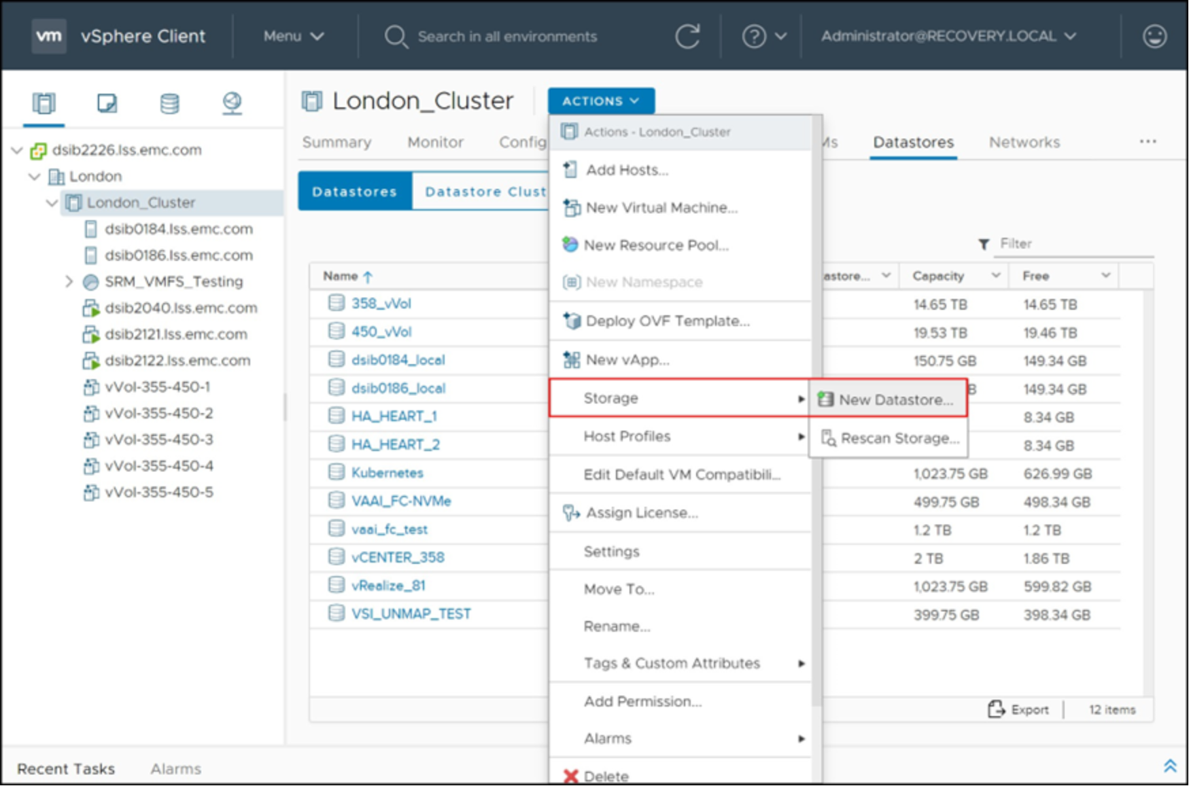Open the help question mark menu

coord(764,36)
